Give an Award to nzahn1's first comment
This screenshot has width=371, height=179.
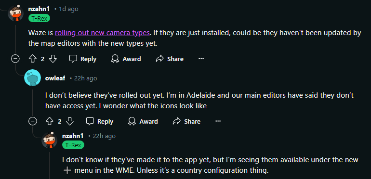tap(126, 59)
